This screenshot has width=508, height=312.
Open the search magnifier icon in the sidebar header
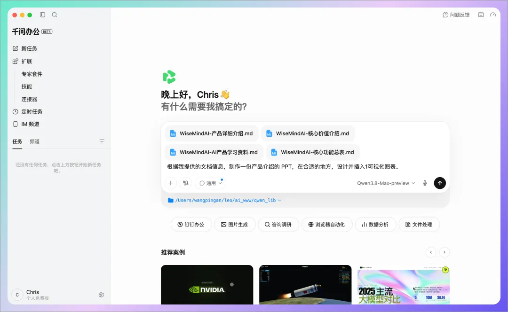click(x=55, y=15)
